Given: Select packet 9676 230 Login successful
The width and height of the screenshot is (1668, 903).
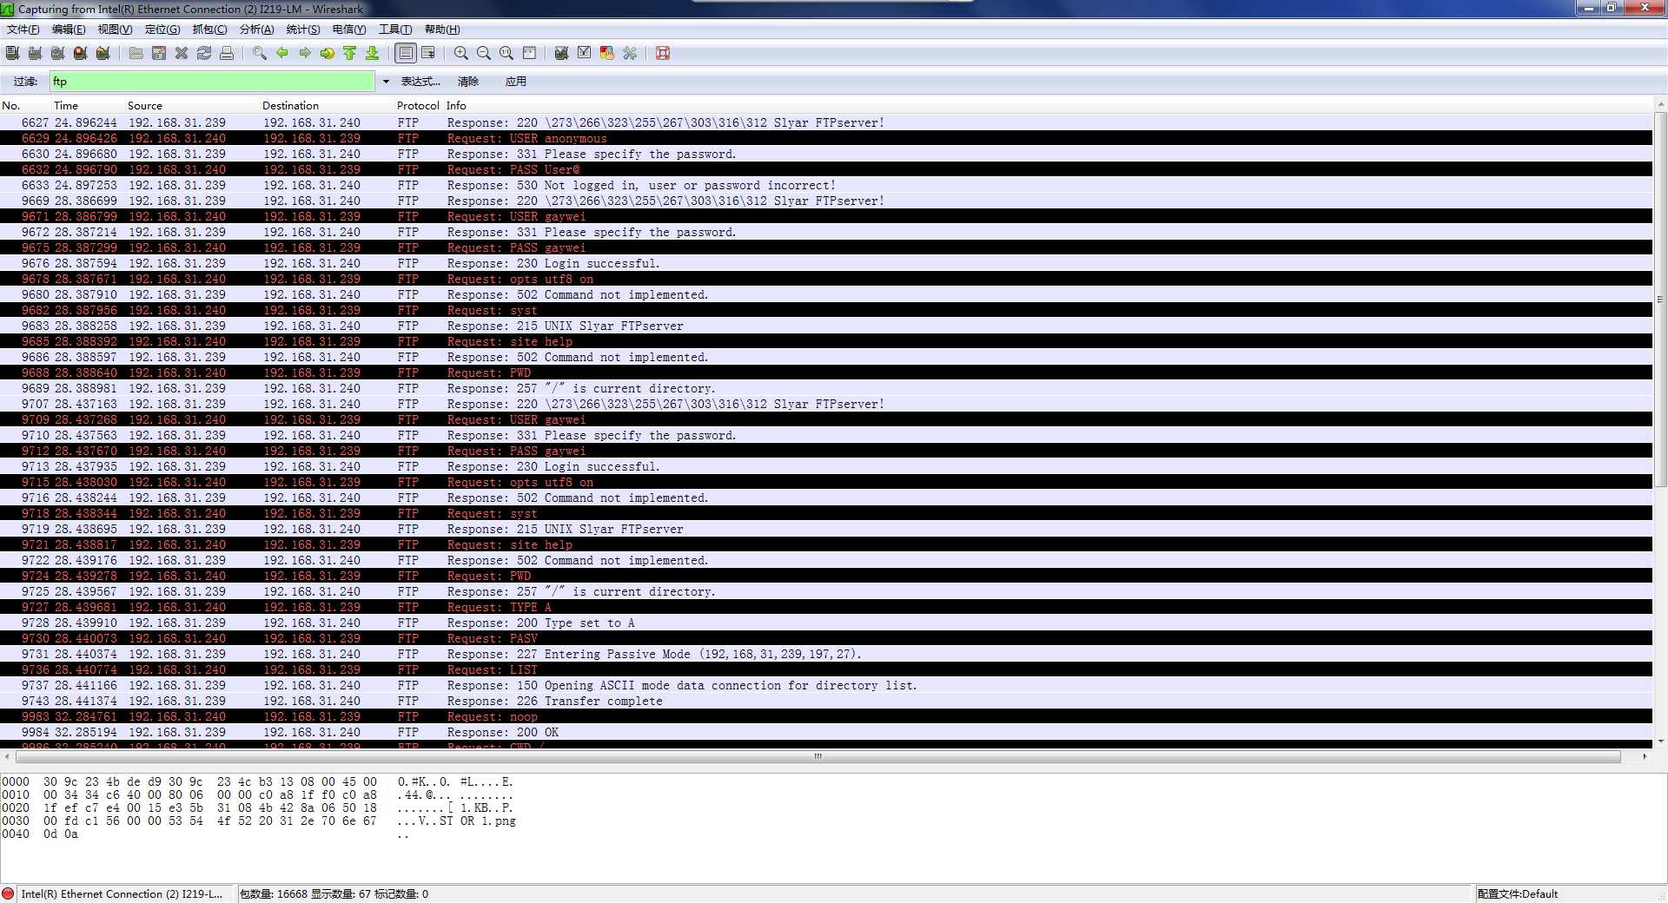Looking at the screenshot, I should pos(826,263).
